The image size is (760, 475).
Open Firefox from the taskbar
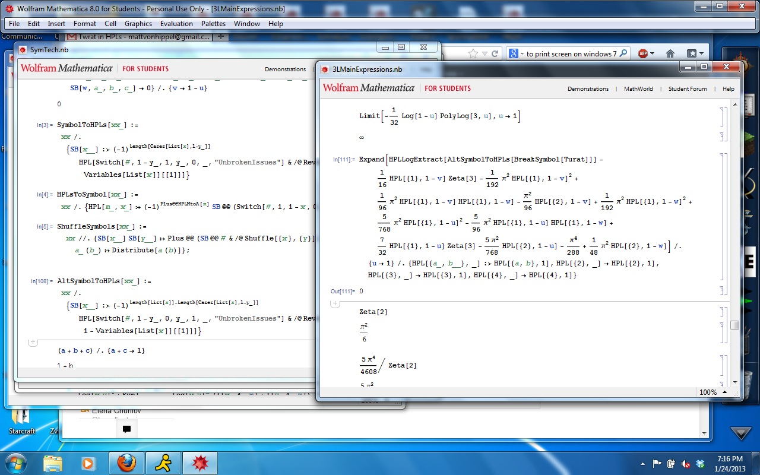[126, 463]
